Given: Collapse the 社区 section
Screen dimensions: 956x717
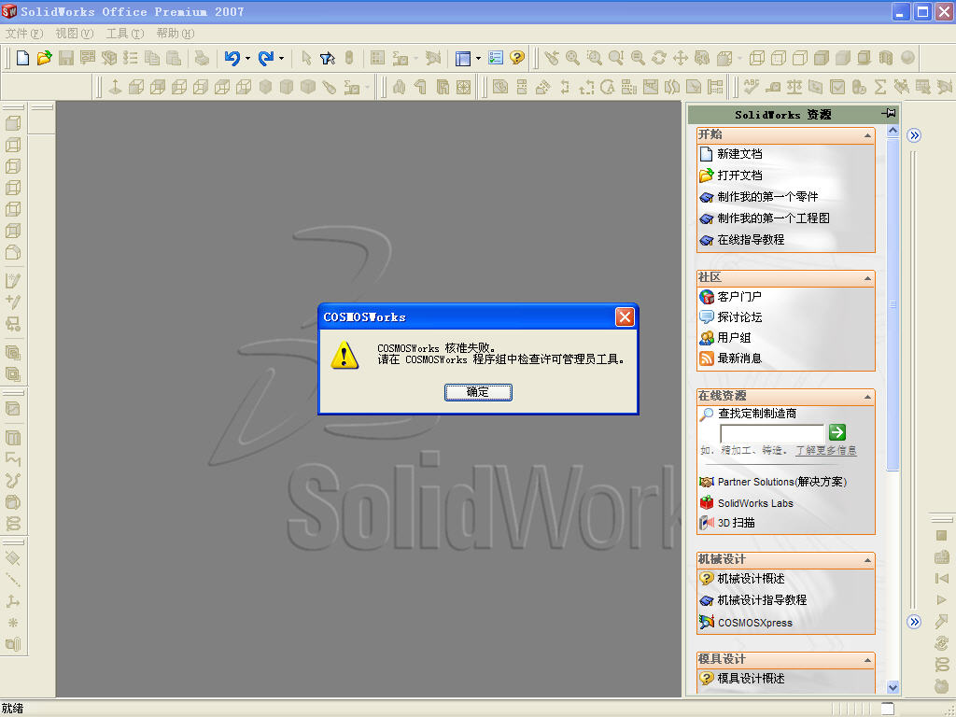Looking at the screenshot, I should tap(867, 278).
